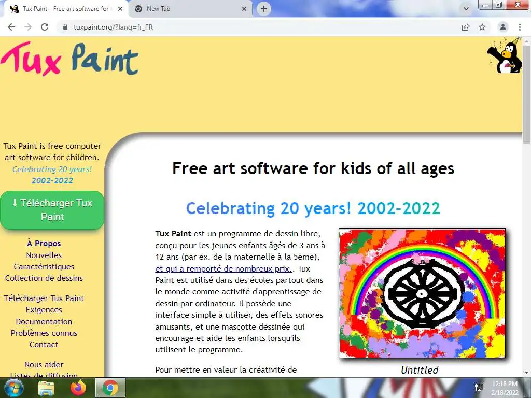Image resolution: width=531 pixels, height=398 pixels.
Task: Click the 'Untitled' image caption
Action: pos(420,370)
